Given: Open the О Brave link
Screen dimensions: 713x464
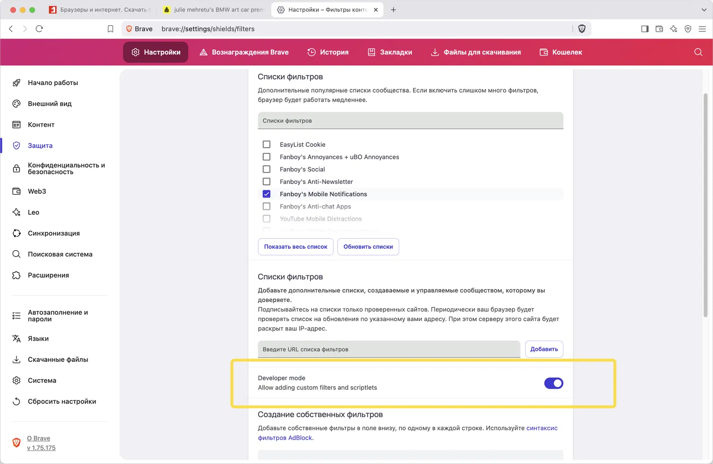Looking at the screenshot, I should 39,438.
